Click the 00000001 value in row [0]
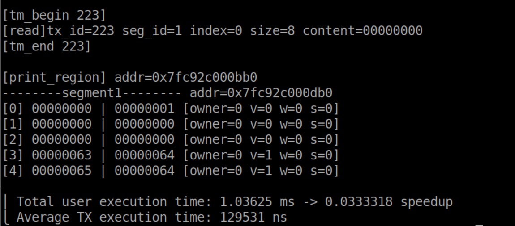This screenshot has height=226, width=515. pyautogui.click(x=144, y=109)
